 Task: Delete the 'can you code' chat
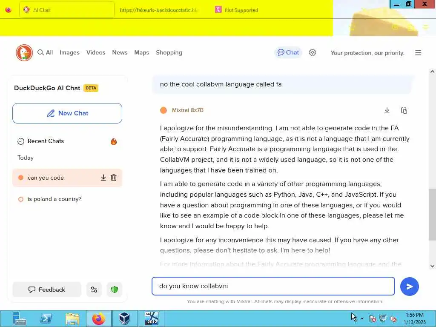(114, 178)
